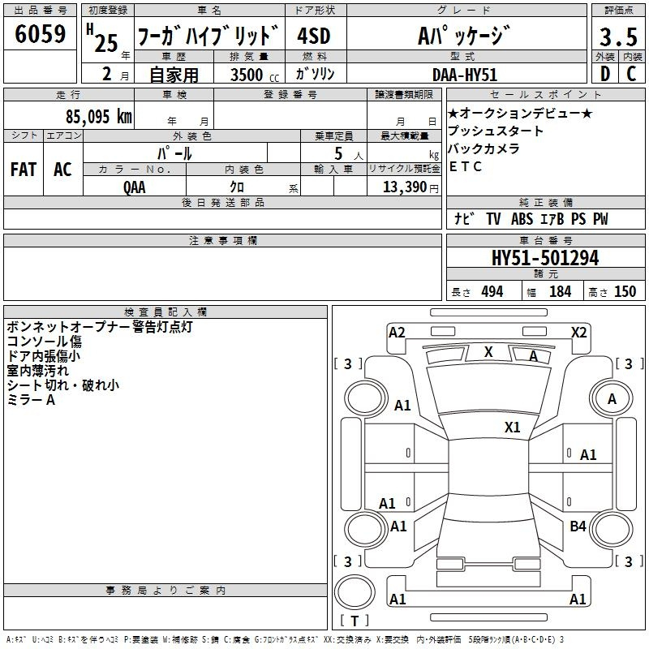This screenshot has width=649, height=649.
Task: Select the 車台番号 header label
Action: 545,240
